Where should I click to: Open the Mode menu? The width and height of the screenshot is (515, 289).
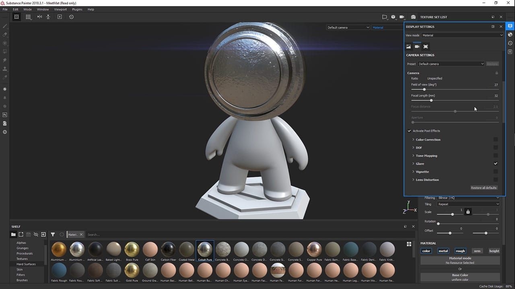(x=27, y=9)
